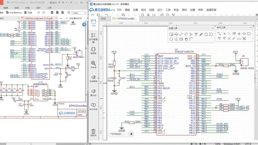This screenshot has height=145, width=258.
Task: Click the PDF转Word button
Action: point(14,12)
